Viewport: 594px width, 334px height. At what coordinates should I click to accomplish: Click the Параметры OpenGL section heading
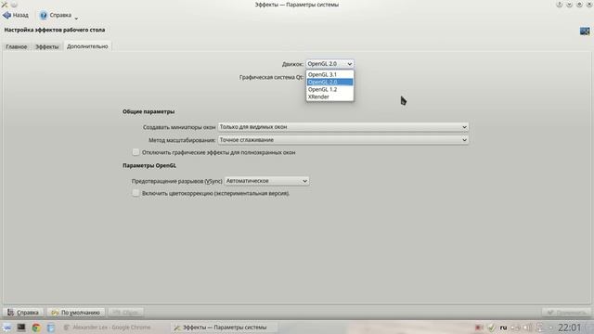pos(149,165)
